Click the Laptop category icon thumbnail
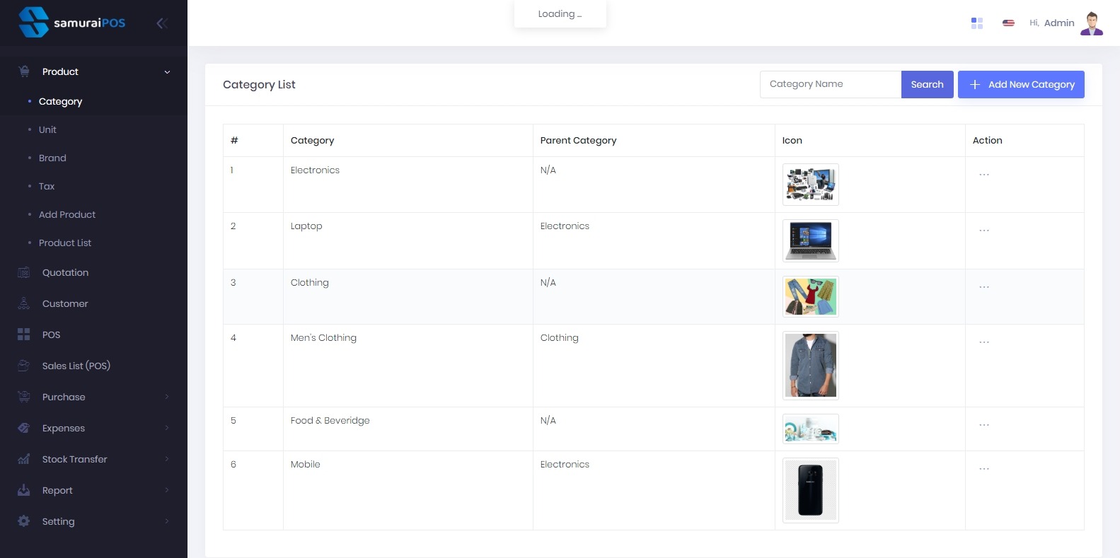Viewport: 1120px width, 558px height. pos(811,240)
